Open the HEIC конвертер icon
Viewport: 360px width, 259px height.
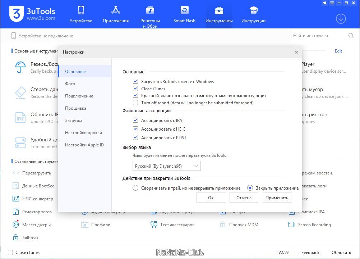pos(15,199)
